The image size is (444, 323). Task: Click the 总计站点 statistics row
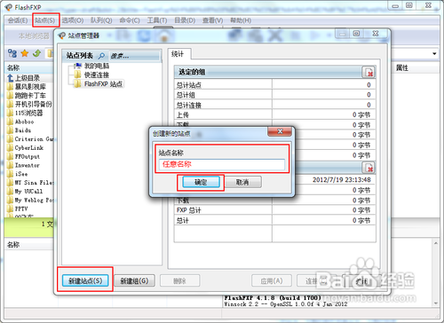tap(275, 85)
